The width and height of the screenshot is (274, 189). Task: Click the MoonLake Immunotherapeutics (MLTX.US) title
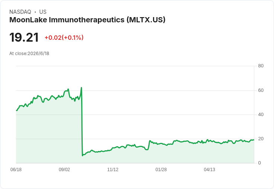[87, 20]
